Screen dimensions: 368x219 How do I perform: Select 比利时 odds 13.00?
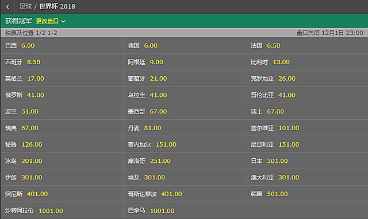(307, 62)
